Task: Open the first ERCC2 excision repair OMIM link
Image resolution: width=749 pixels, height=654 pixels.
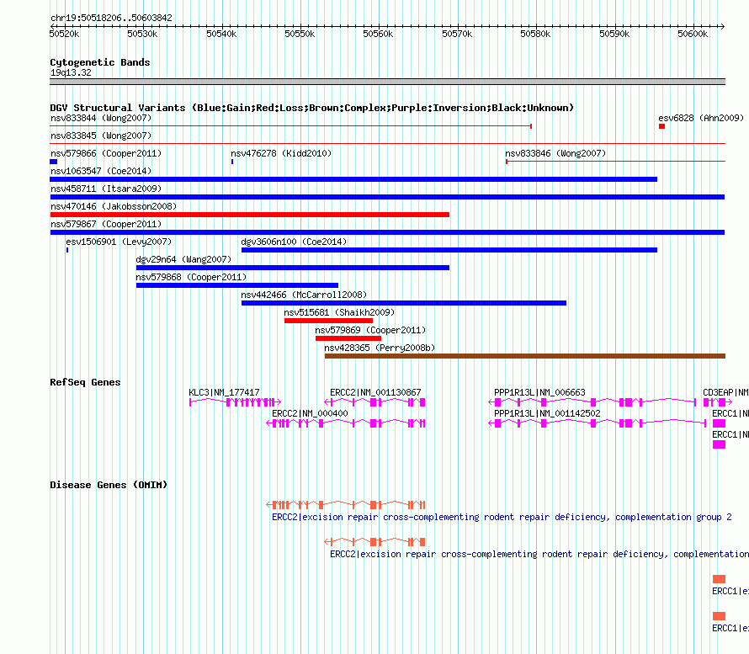Action: click(502, 517)
